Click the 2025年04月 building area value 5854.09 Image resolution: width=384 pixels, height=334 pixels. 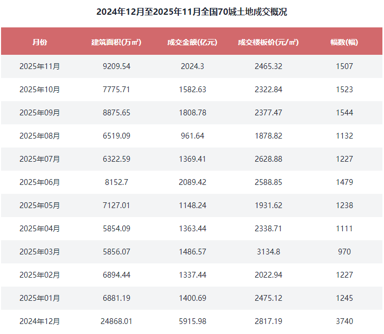116,229
